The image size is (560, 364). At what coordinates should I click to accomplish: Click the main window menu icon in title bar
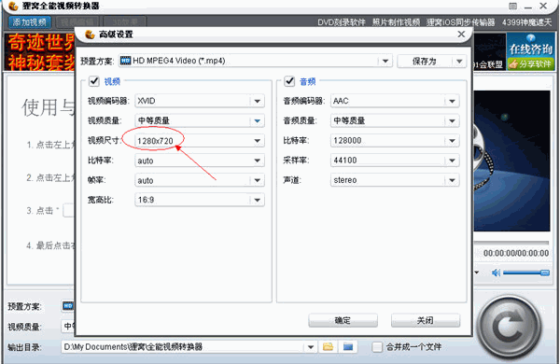(x=512, y=7)
